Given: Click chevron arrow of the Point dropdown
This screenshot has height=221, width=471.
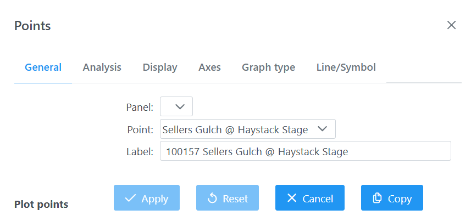Looking at the screenshot, I should 322,129.
